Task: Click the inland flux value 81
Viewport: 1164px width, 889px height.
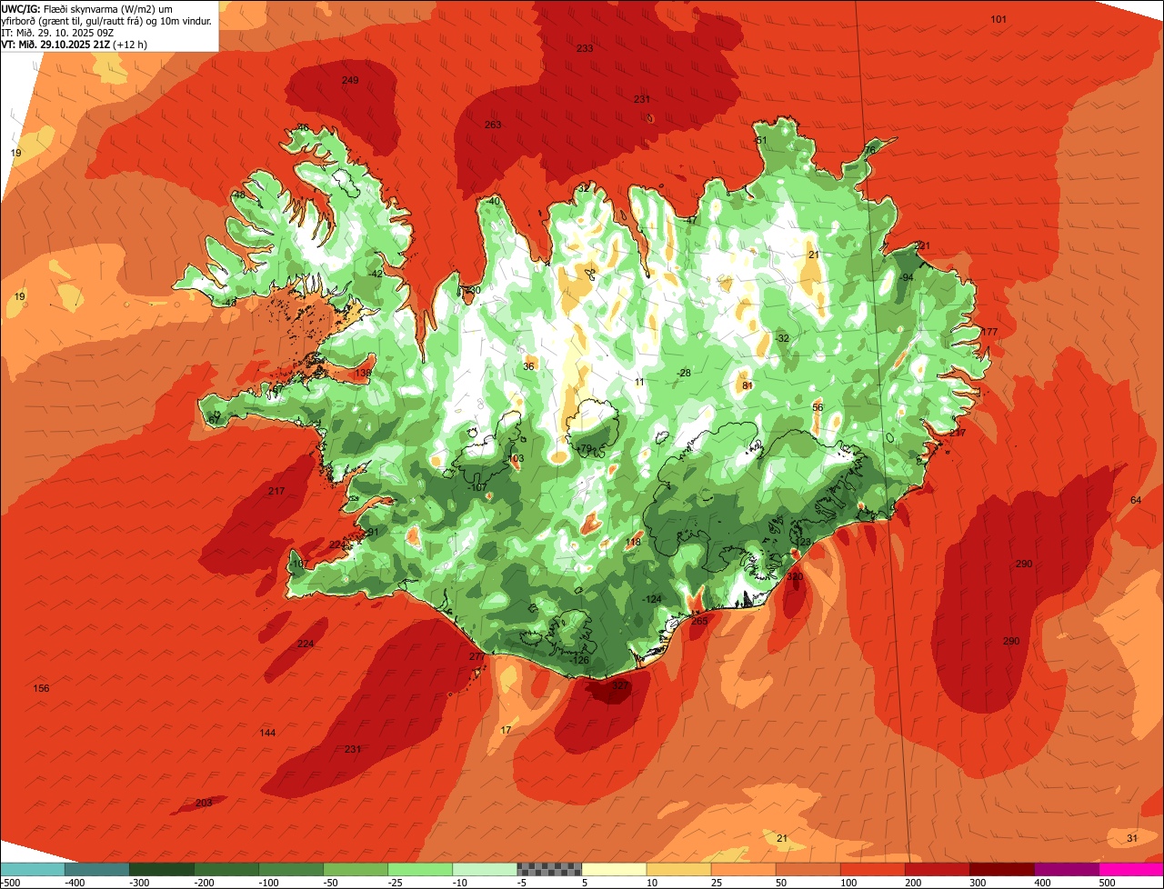Action: [748, 385]
